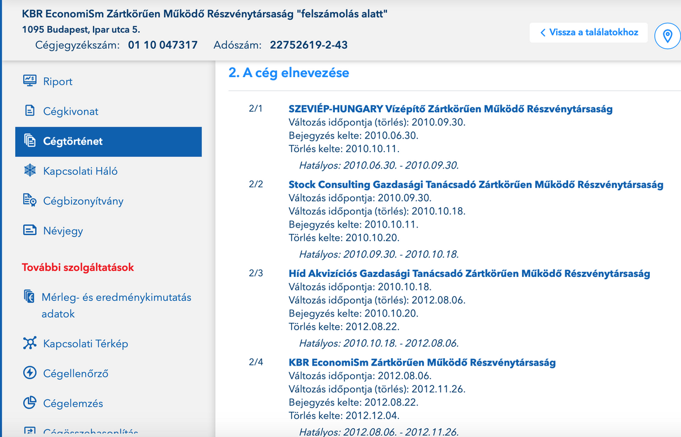The height and width of the screenshot is (437, 681).
Task: Click the Riport monitor icon
Action: point(30,81)
